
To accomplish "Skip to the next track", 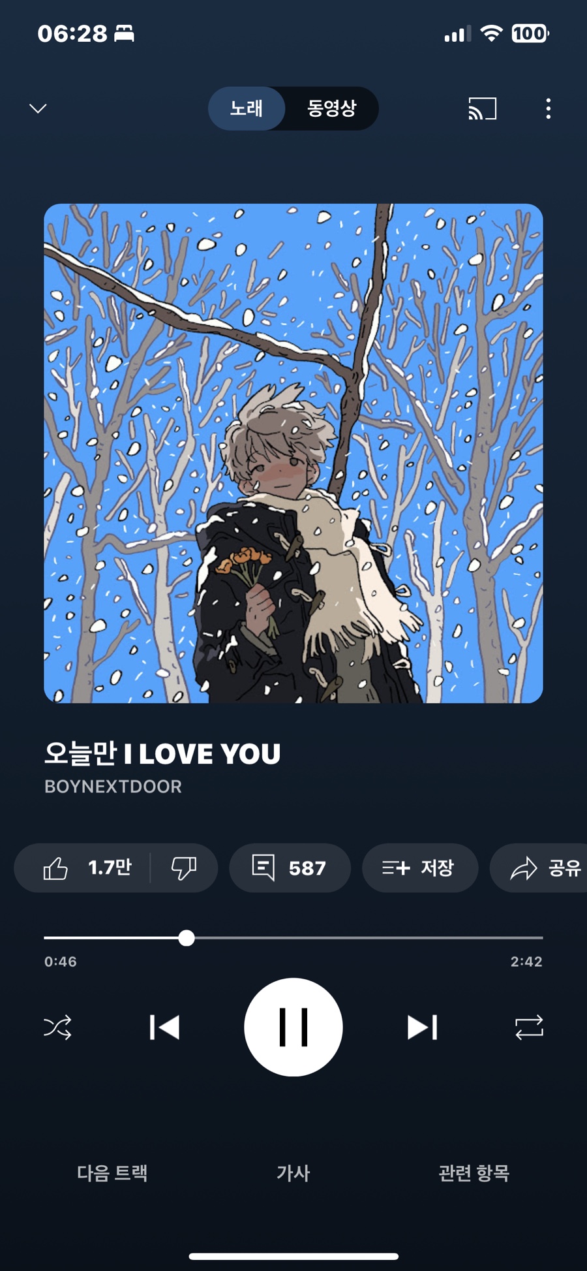I will pyautogui.click(x=423, y=1028).
